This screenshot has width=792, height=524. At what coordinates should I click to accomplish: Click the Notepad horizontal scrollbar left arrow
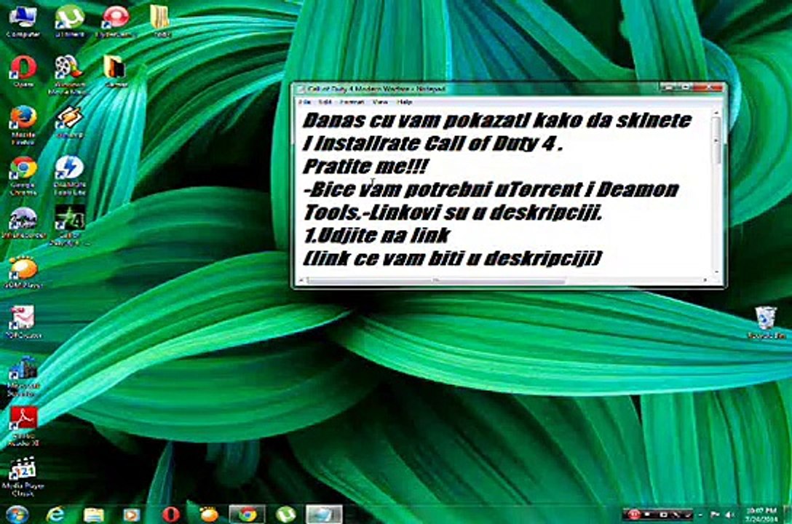point(301,280)
